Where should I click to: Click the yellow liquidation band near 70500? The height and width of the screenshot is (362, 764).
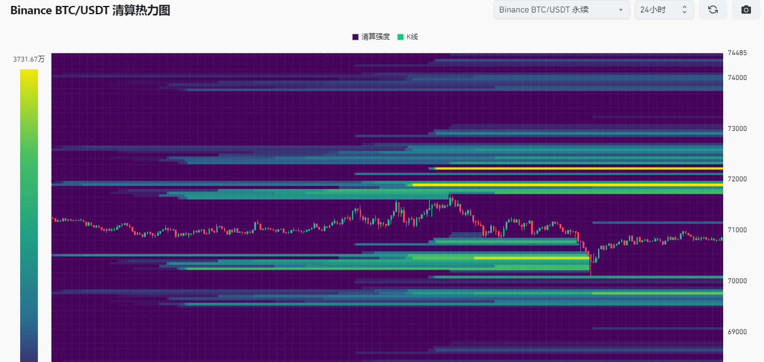(530, 258)
